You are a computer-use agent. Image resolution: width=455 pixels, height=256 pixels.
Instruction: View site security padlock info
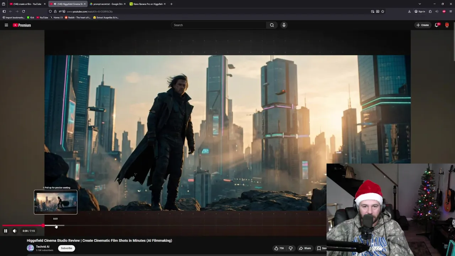click(55, 11)
